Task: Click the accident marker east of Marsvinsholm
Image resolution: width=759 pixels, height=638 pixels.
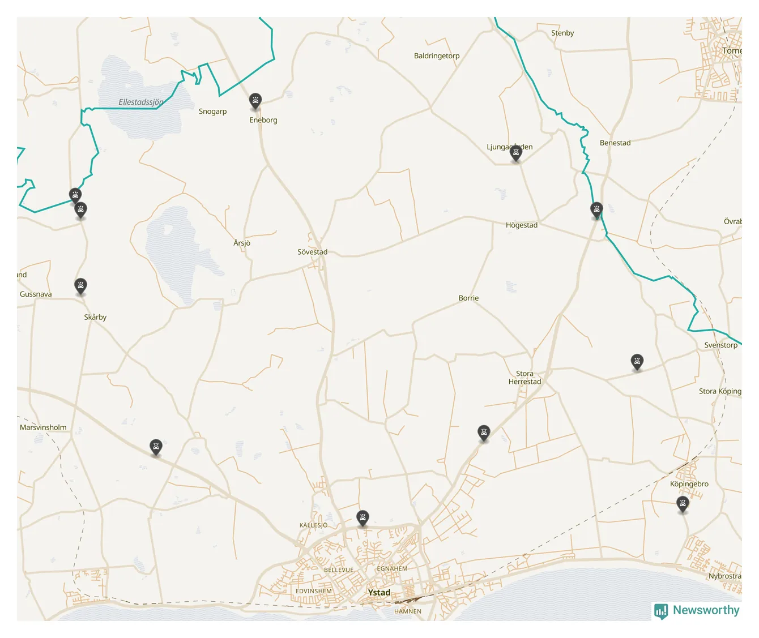Action: point(156,447)
